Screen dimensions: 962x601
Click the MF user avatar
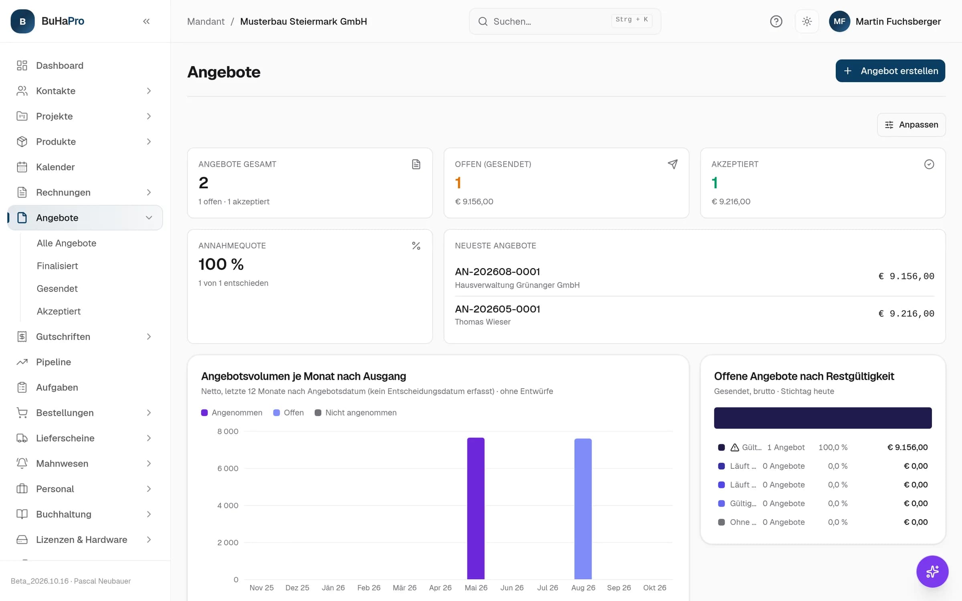839,21
